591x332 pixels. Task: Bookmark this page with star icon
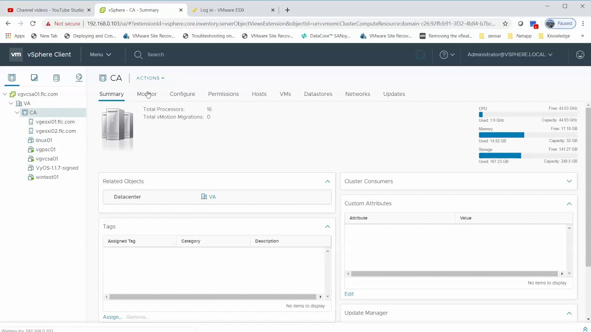[505, 24]
